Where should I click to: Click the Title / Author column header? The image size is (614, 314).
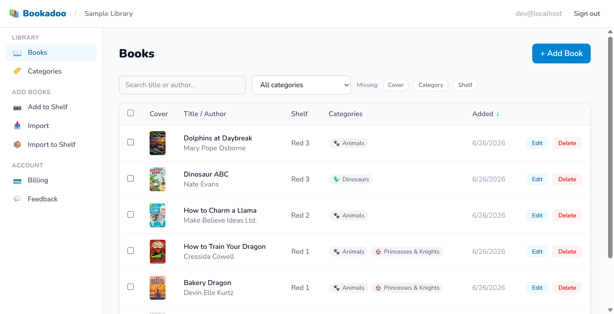(x=205, y=114)
